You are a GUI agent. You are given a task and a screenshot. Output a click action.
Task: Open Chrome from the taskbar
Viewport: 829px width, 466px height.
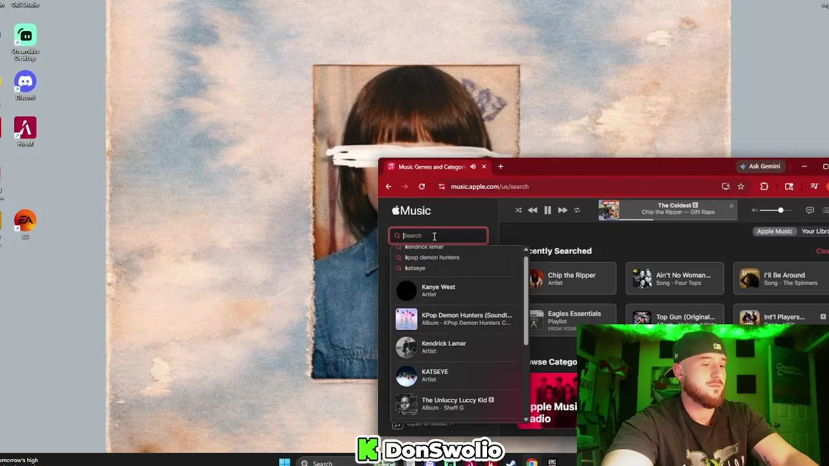click(x=532, y=463)
